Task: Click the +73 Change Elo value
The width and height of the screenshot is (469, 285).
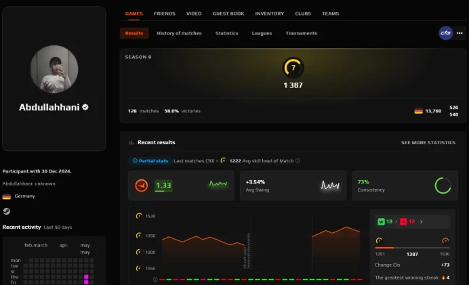Action: click(445, 265)
